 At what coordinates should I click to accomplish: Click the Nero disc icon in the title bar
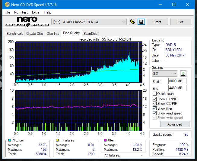(7, 5)
